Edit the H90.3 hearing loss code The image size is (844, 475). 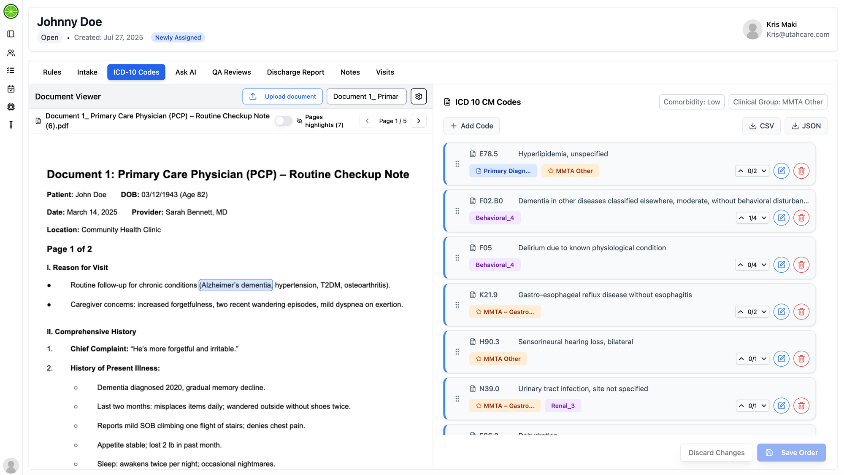click(x=781, y=359)
